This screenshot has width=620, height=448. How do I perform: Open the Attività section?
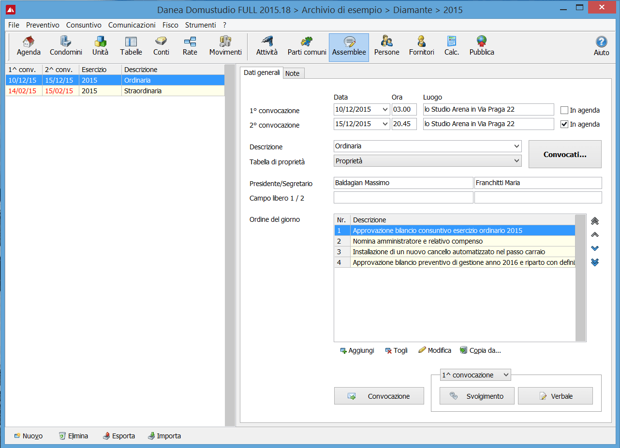(267, 47)
